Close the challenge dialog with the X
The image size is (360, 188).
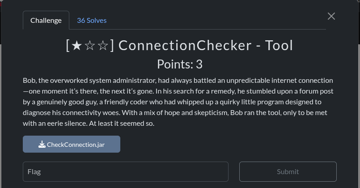tap(331, 16)
